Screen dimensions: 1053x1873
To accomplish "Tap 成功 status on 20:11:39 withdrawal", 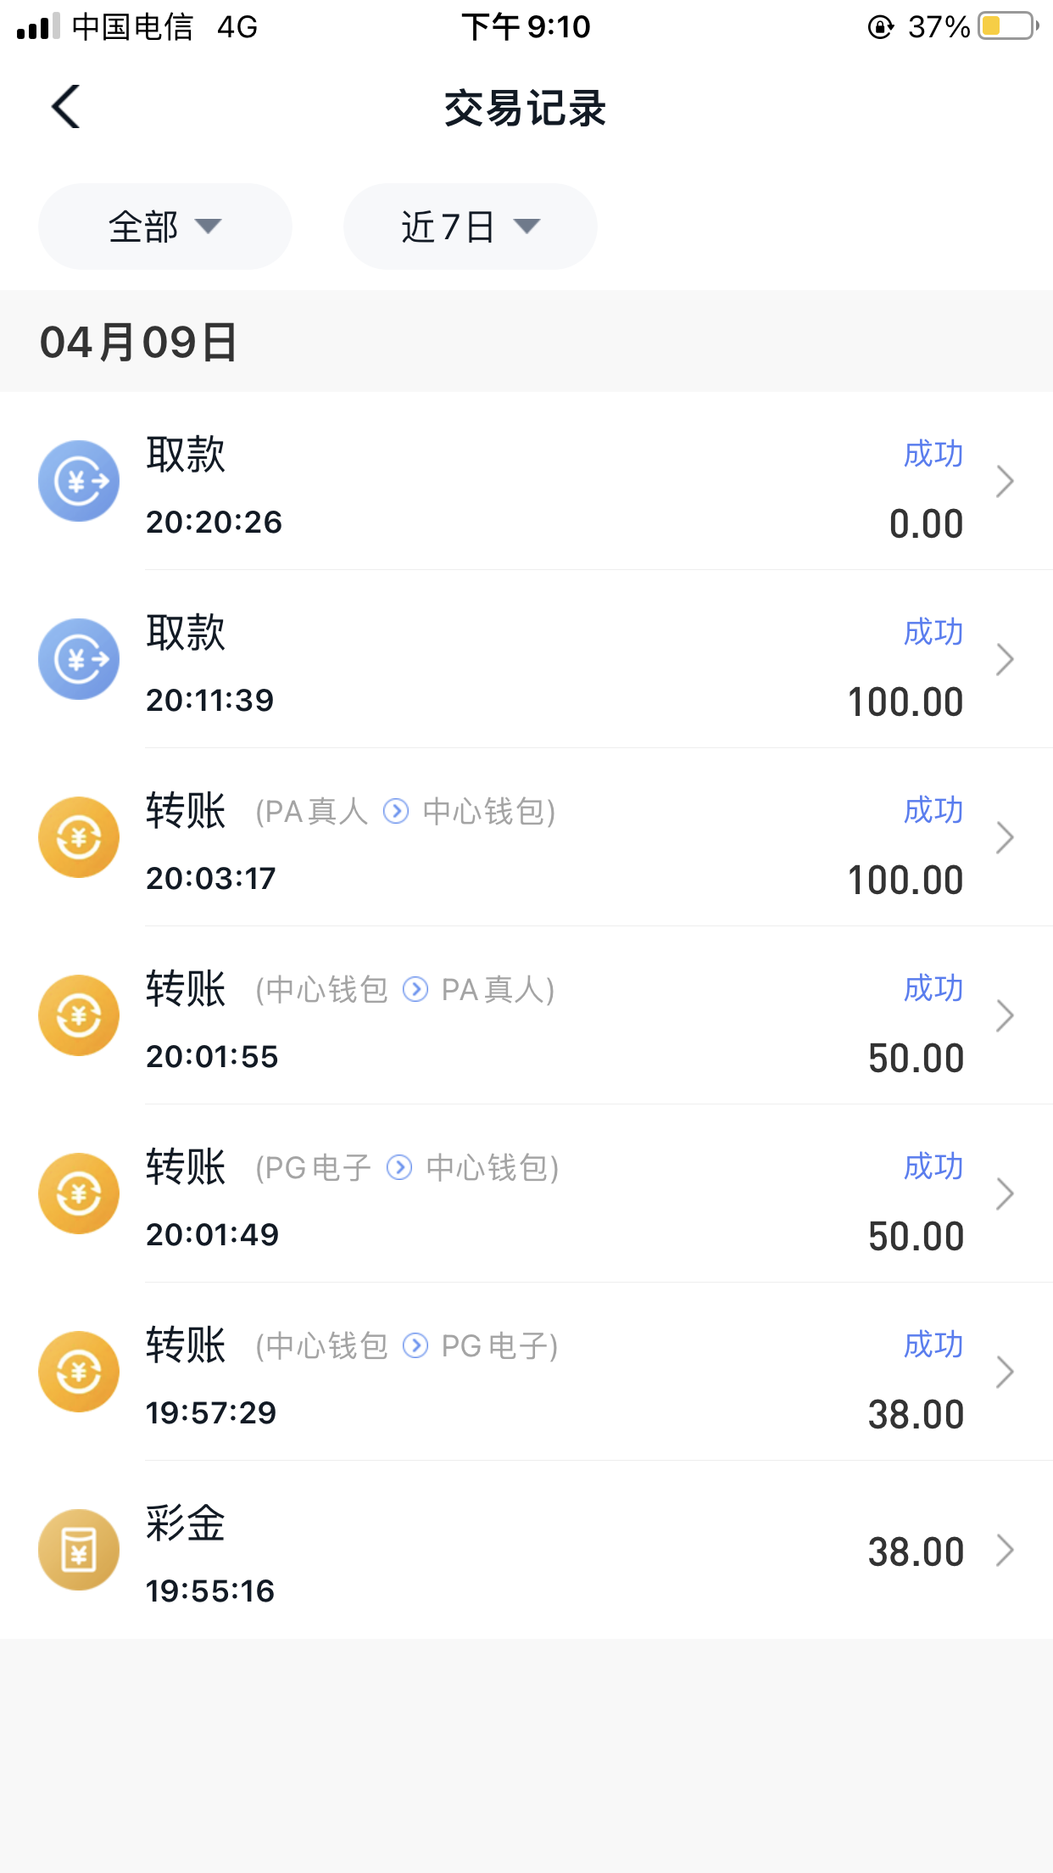I will (x=933, y=632).
